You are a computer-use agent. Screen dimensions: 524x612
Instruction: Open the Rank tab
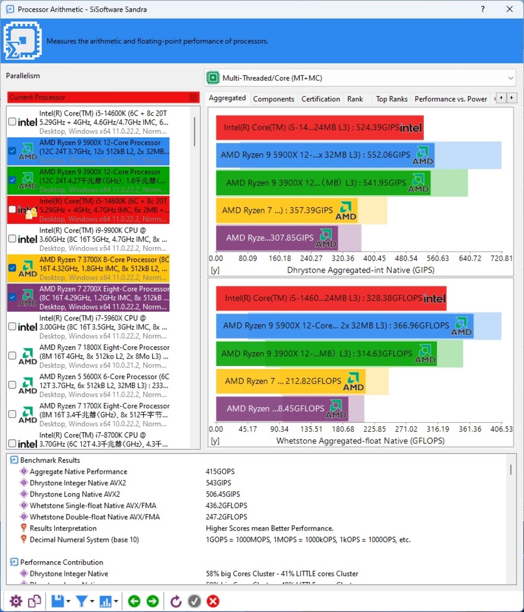point(355,99)
